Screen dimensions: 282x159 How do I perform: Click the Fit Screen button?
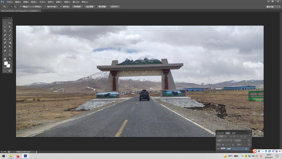point(89,7)
